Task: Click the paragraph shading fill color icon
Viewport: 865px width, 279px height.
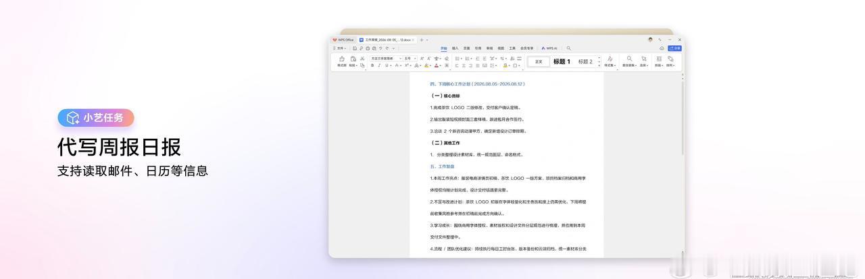Action: pos(506,65)
